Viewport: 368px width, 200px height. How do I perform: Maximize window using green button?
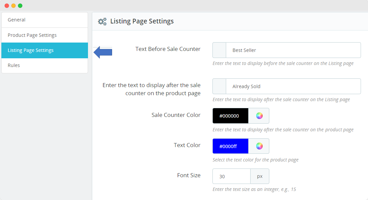(20, 6)
